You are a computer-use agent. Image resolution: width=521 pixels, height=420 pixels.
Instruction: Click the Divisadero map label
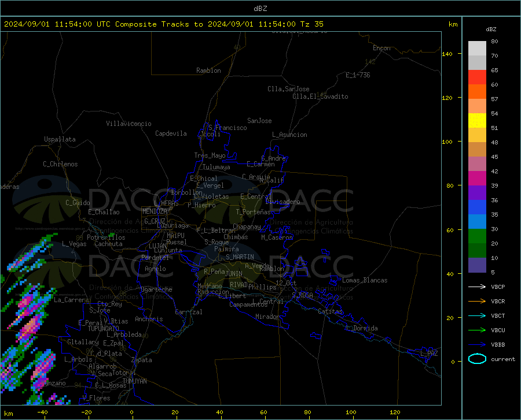[282, 202]
